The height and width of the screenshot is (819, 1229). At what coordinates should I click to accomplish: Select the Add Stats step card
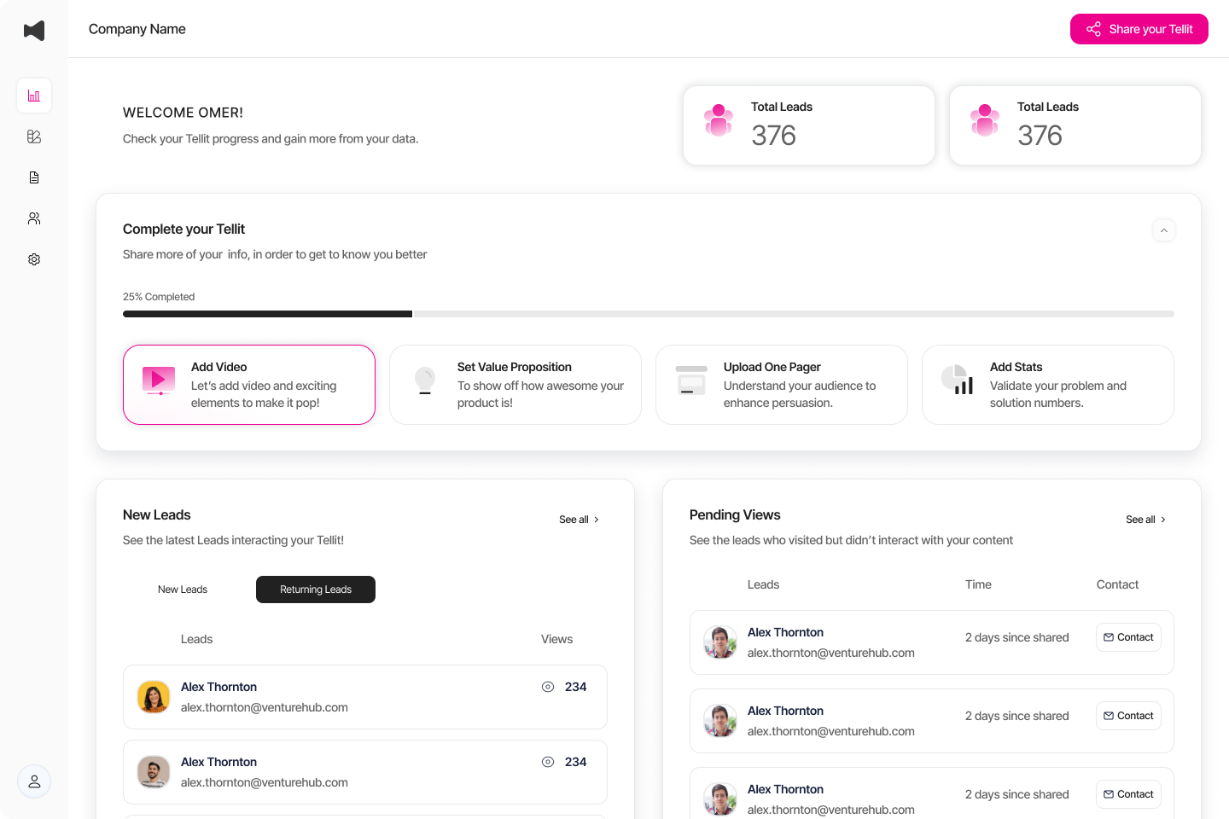[x=1048, y=385]
